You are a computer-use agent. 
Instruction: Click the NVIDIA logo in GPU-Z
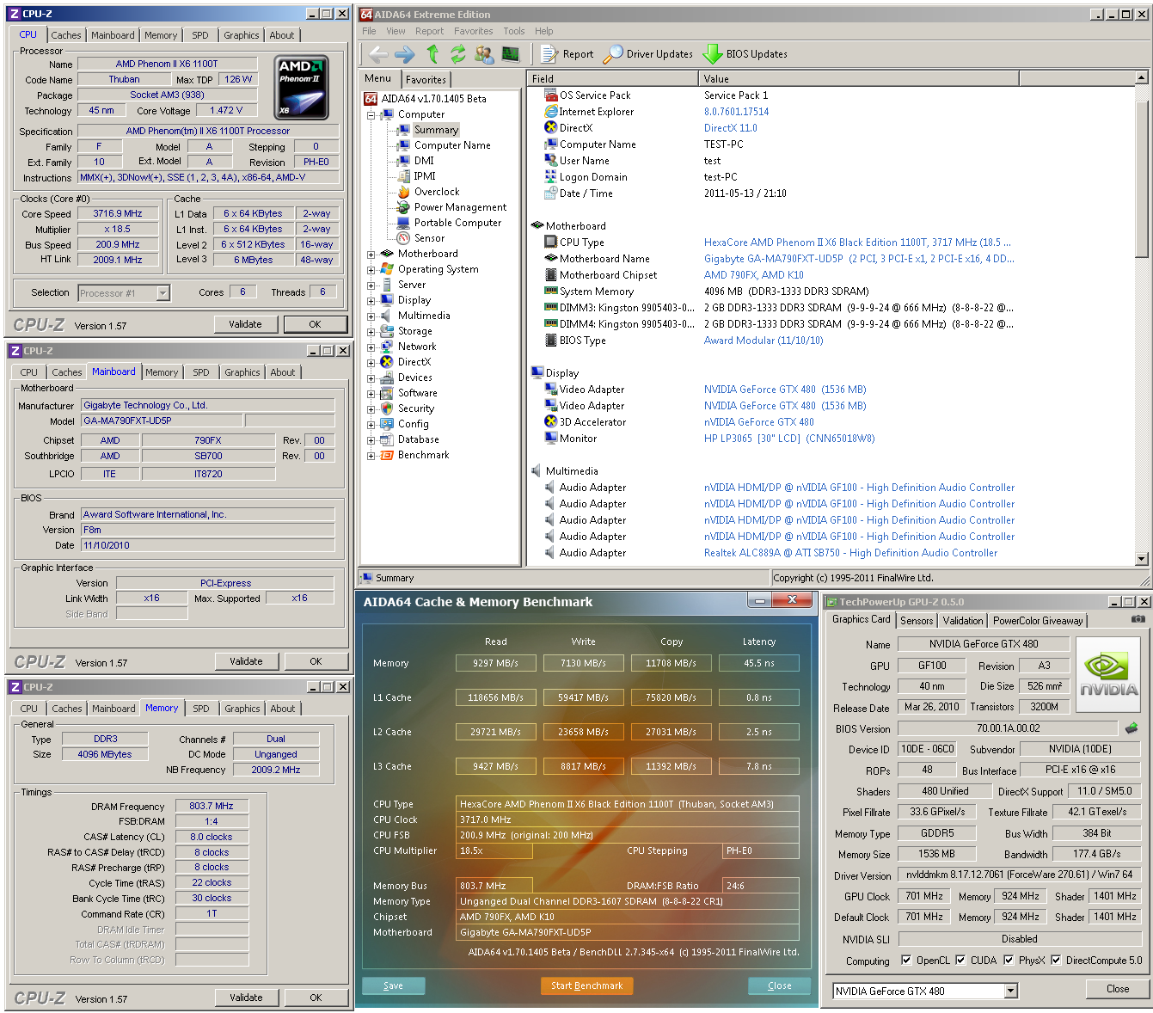[x=1108, y=675]
